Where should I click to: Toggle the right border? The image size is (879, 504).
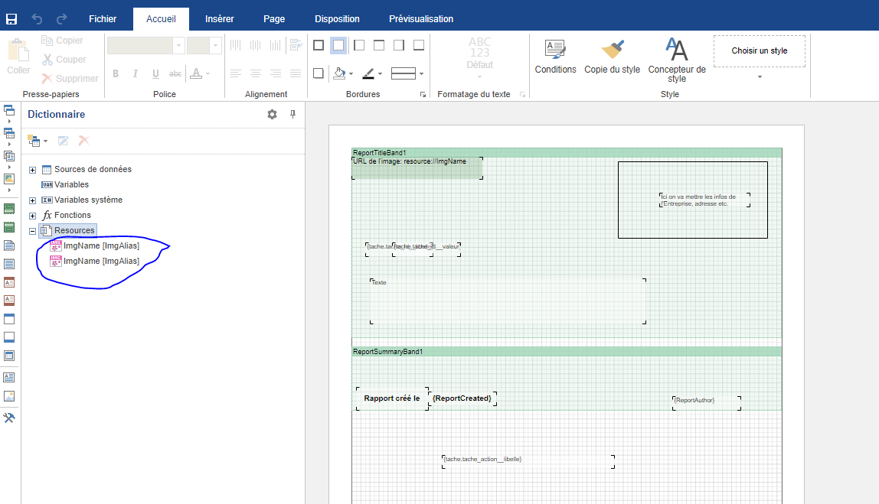pos(399,45)
